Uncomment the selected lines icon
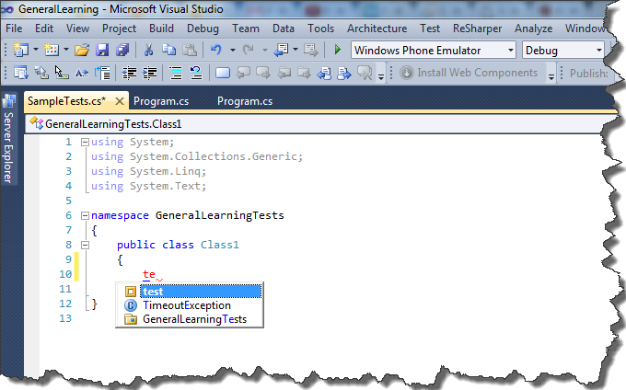Viewport: 626px width, 390px height. click(196, 73)
